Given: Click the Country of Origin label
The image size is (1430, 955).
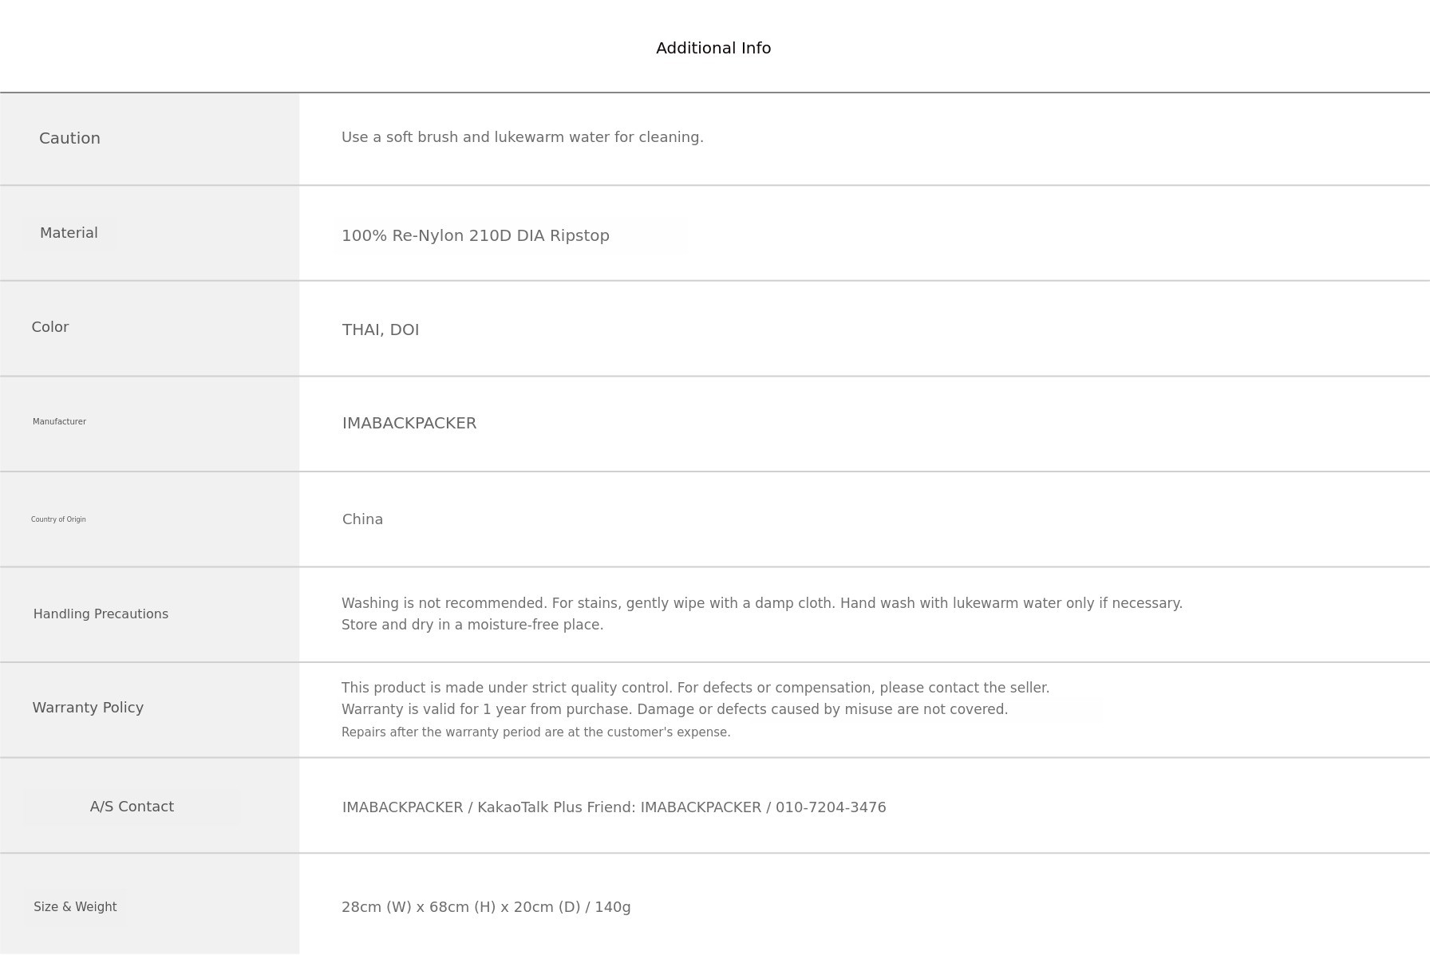Looking at the screenshot, I should 58,519.
